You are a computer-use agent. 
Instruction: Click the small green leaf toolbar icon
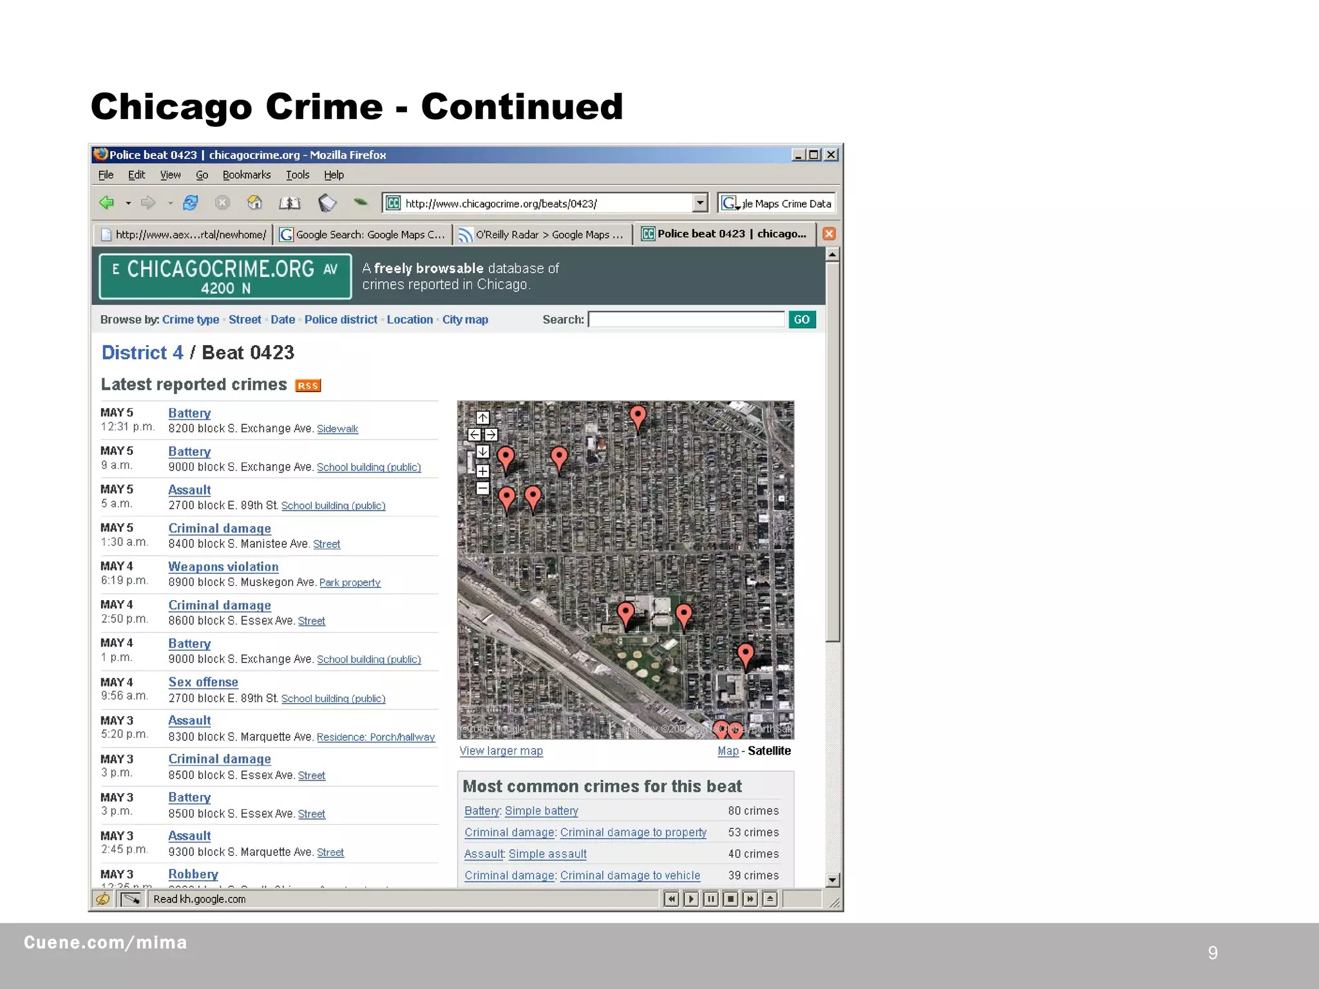[x=361, y=202]
